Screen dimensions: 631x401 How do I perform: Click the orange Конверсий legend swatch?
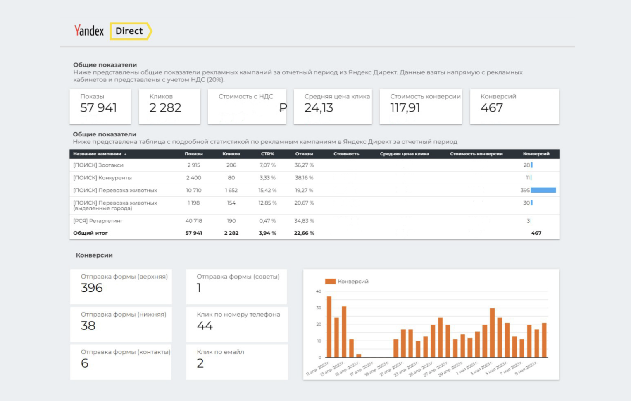[330, 282]
